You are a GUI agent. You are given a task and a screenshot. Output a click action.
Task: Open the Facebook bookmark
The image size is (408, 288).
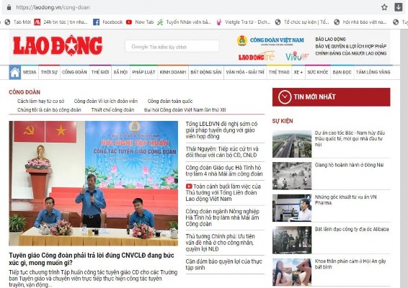pyautogui.click(x=107, y=22)
